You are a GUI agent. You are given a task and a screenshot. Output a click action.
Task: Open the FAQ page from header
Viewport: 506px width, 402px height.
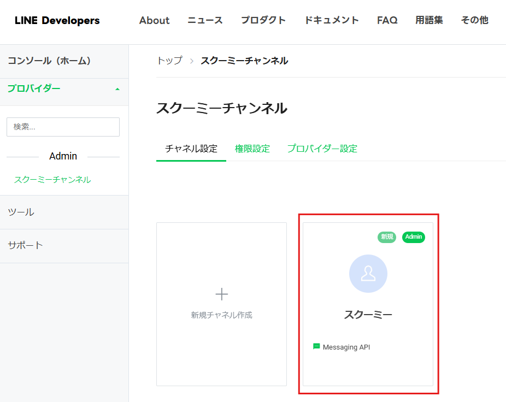click(x=387, y=20)
